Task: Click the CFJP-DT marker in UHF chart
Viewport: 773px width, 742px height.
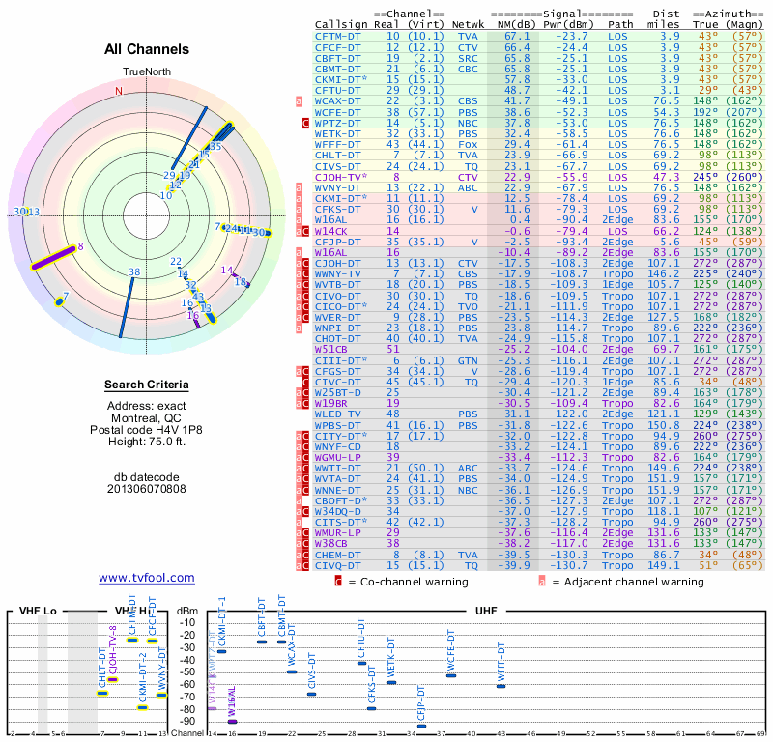Action: pos(421,726)
